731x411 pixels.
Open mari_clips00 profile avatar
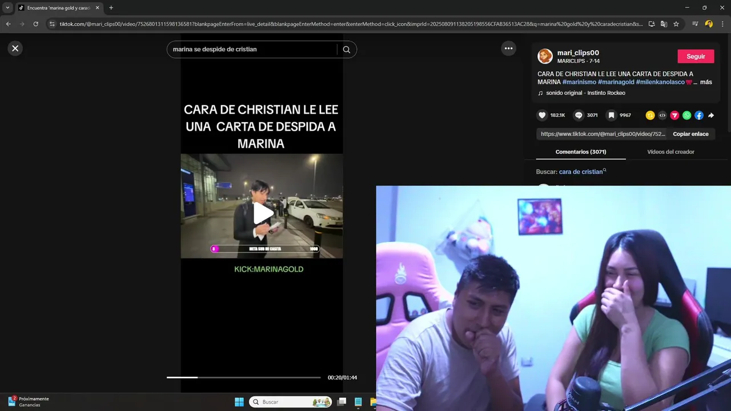click(x=545, y=56)
